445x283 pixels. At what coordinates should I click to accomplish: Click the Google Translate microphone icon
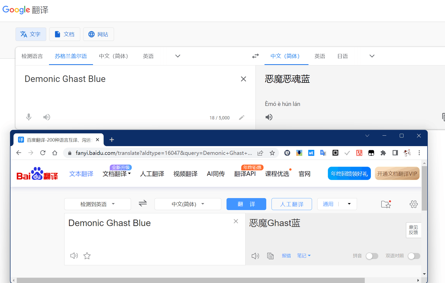coord(29,117)
